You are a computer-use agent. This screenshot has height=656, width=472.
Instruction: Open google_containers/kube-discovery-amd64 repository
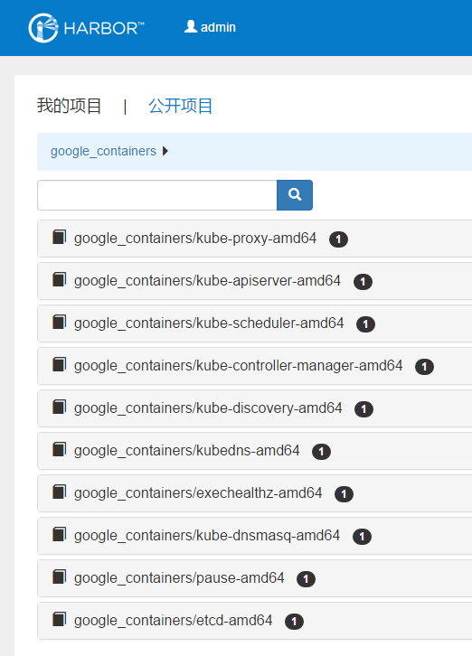[x=208, y=408]
